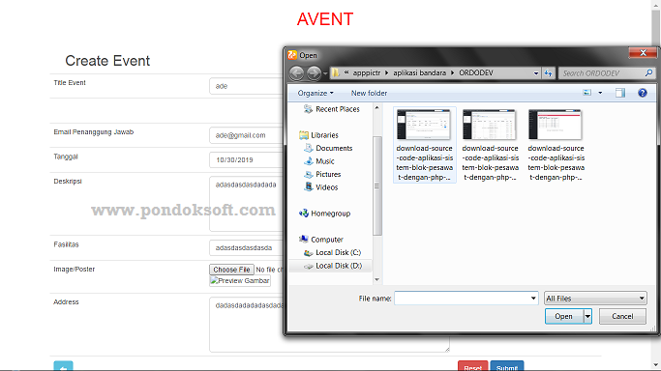Select the middle file thumbnail
661x371 pixels.
pyautogui.click(x=490, y=145)
